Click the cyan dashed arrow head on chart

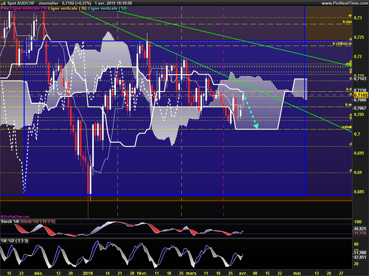click(x=256, y=125)
